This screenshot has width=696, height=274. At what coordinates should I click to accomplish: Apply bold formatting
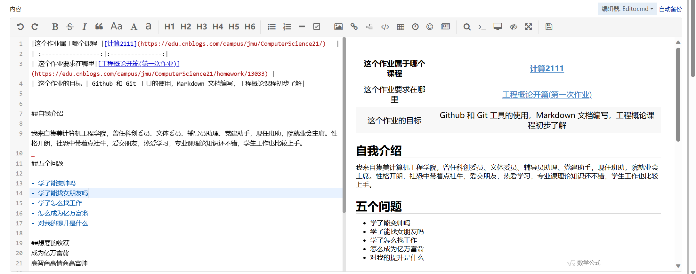tap(55, 27)
